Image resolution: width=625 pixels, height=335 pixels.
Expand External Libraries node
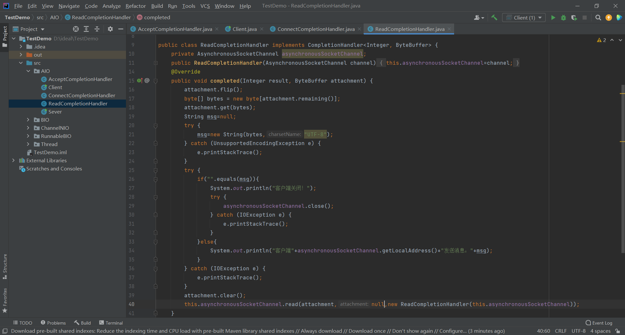(14, 160)
